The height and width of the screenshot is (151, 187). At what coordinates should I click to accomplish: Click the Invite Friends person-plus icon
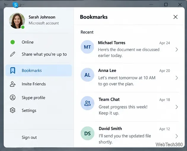click(13, 84)
